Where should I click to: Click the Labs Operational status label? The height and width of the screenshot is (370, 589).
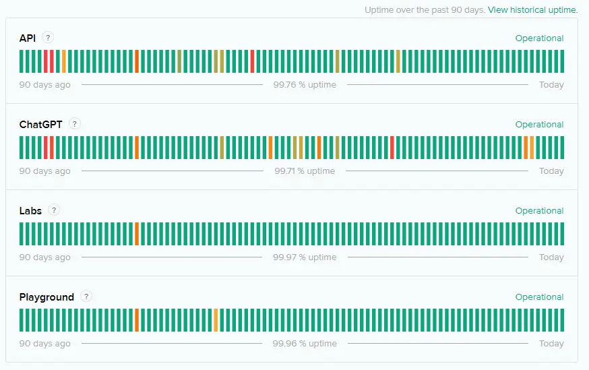(x=539, y=211)
